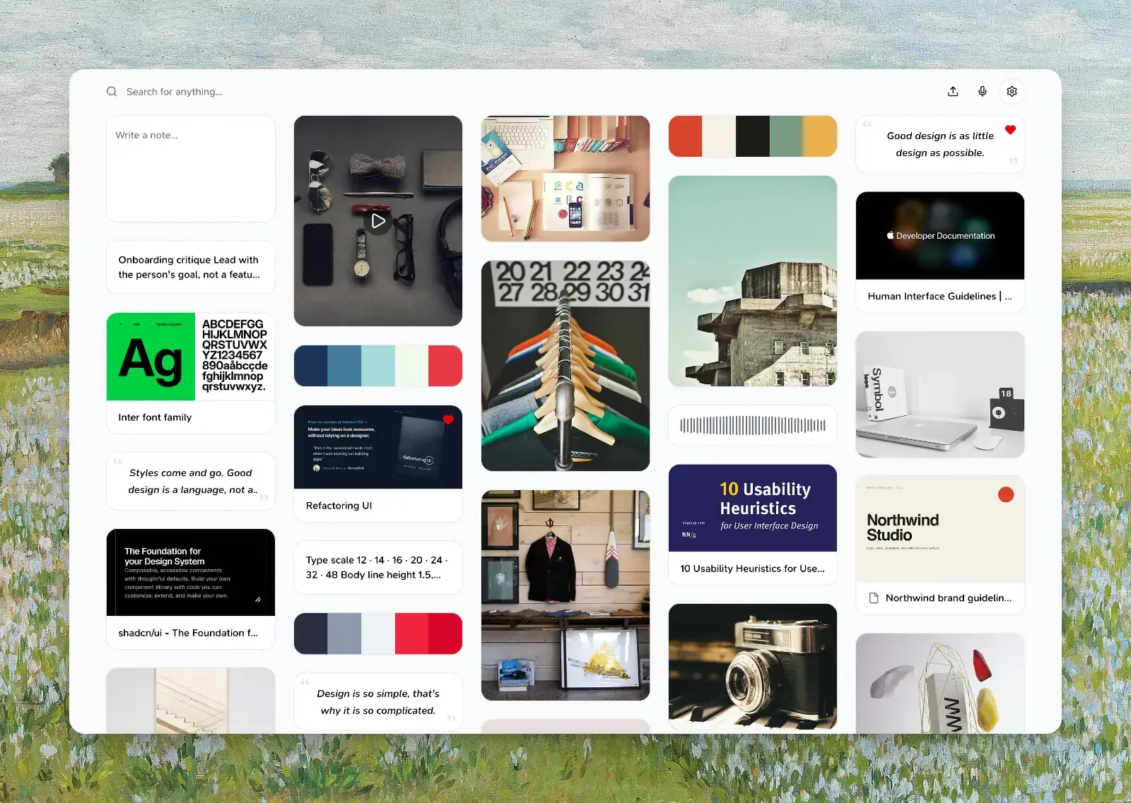The width and height of the screenshot is (1131, 803).
Task: Open the Refactoring UI link title
Action: pyautogui.click(x=339, y=506)
